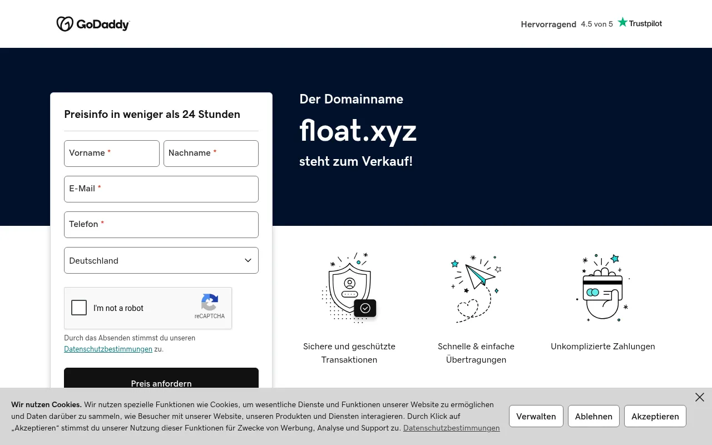The width and height of the screenshot is (712, 445).
Task: Click the Schnelle & einfache Übertragungen text
Action: 476,353
